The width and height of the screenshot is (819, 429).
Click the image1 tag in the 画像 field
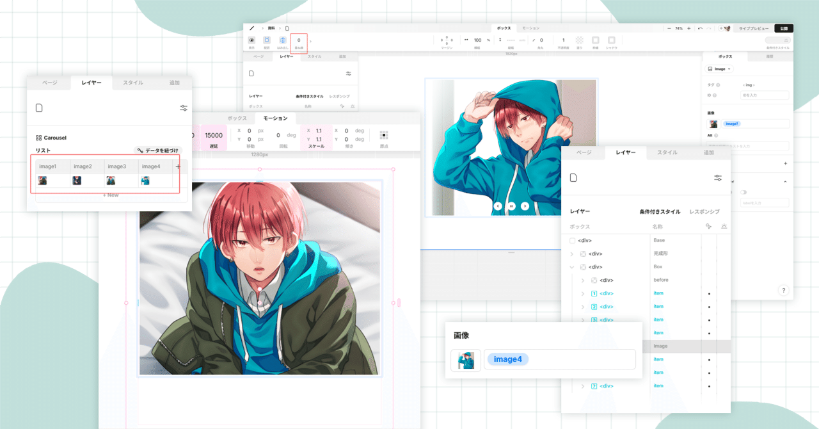coord(731,124)
